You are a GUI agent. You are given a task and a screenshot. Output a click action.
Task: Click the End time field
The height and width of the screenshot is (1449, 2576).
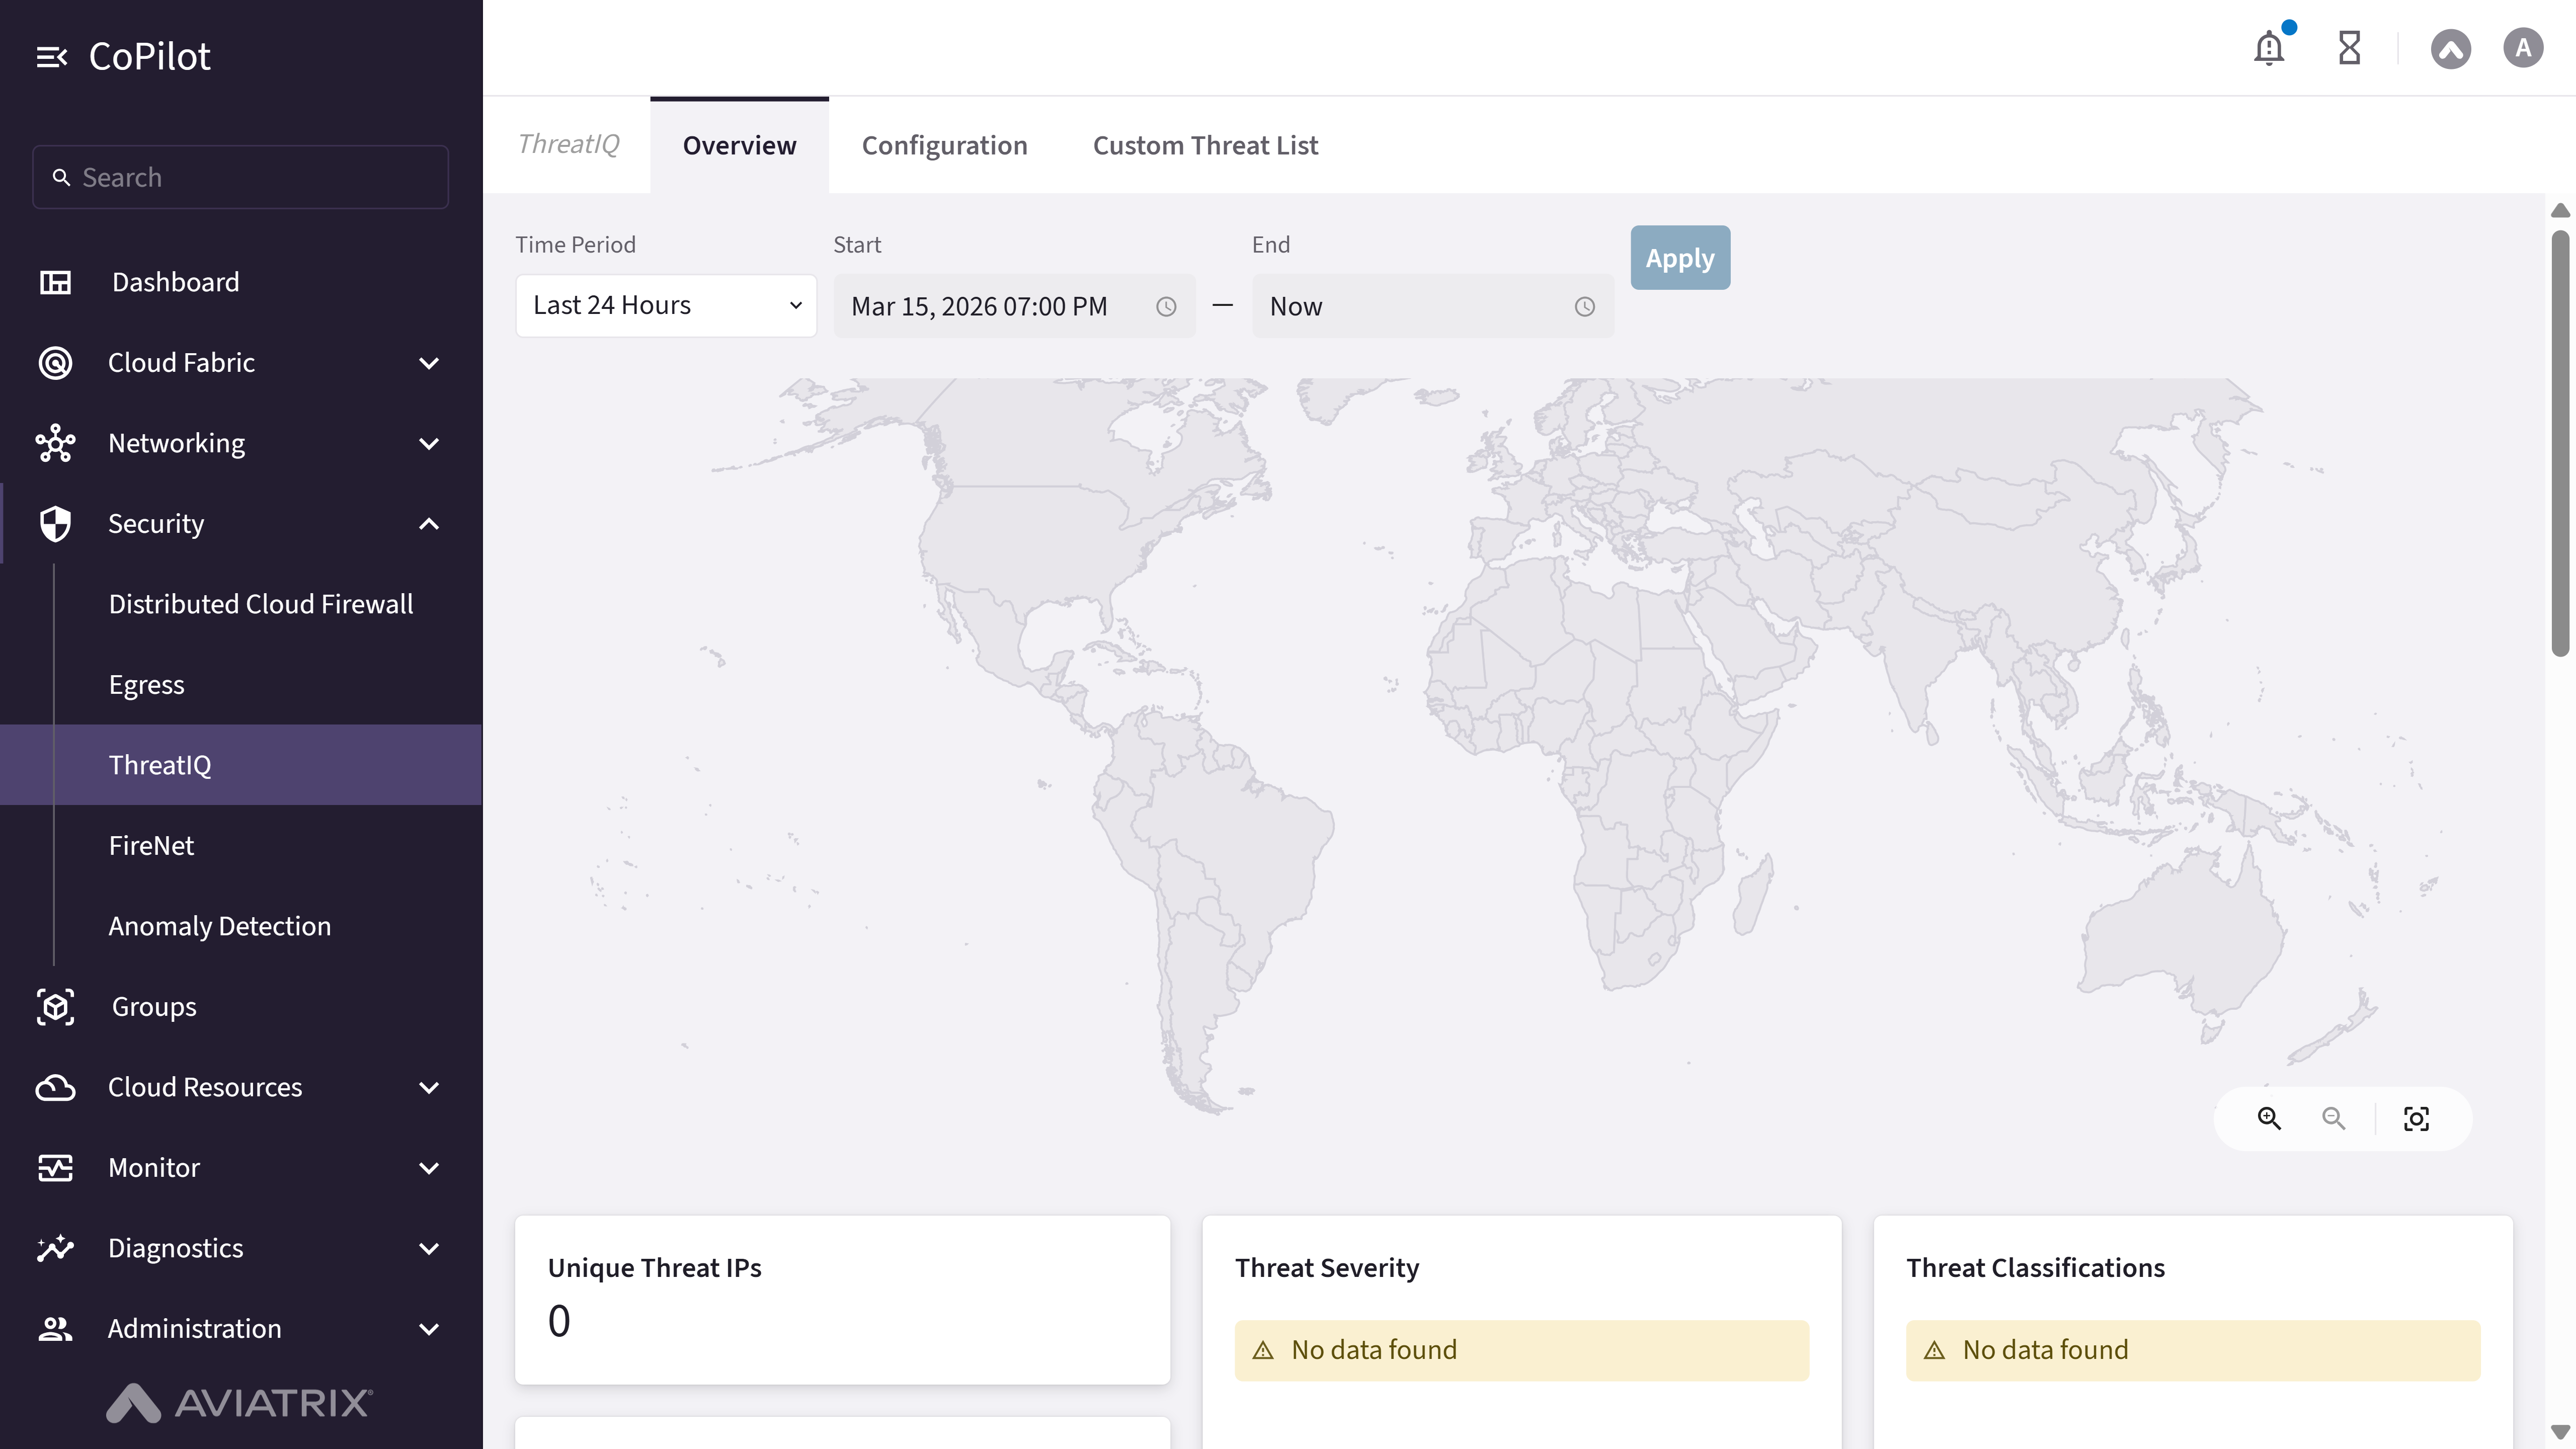pos(1432,307)
